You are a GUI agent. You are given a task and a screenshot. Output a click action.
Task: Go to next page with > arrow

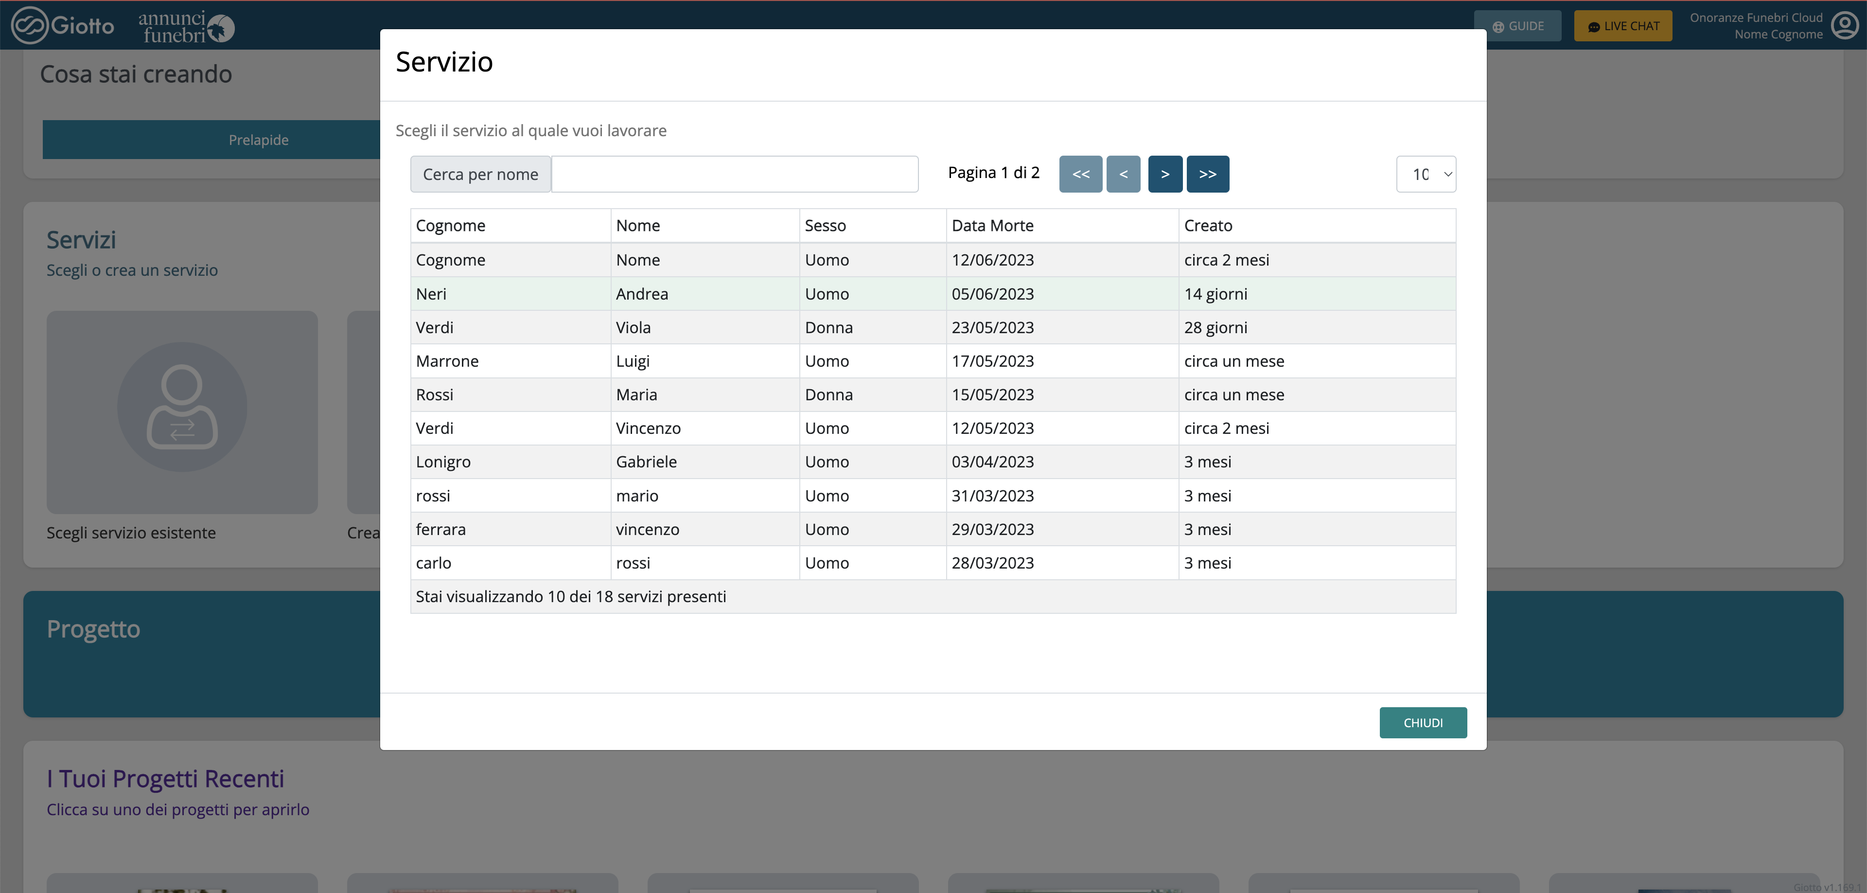point(1165,174)
